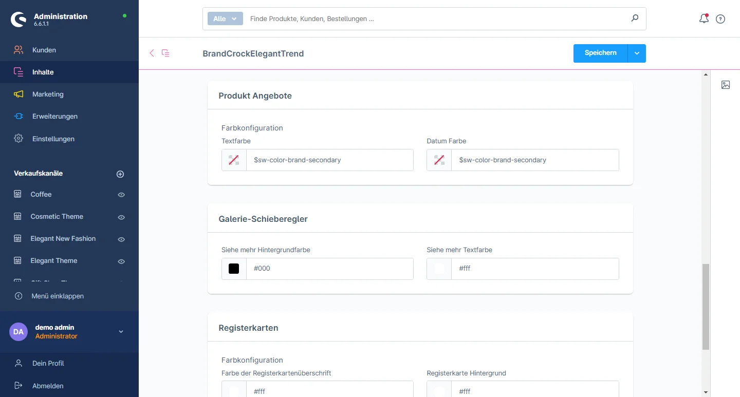Click the black Hintergrundfarbe color swatch
This screenshot has width=740, height=397.
[234, 269]
